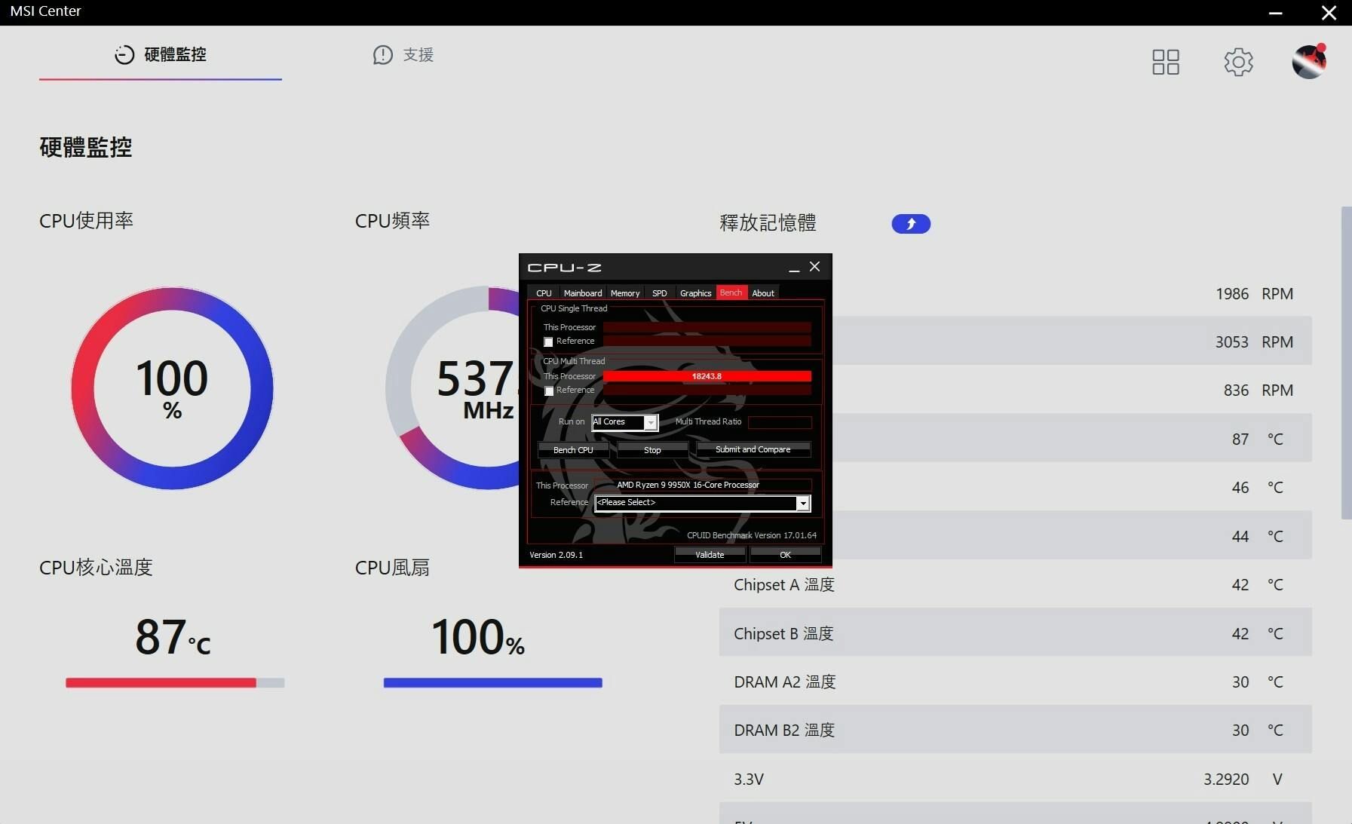Screen dimensions: 1352x824
Task: Open the Reference Please Select dropdown
Action: tap(703, 503)
